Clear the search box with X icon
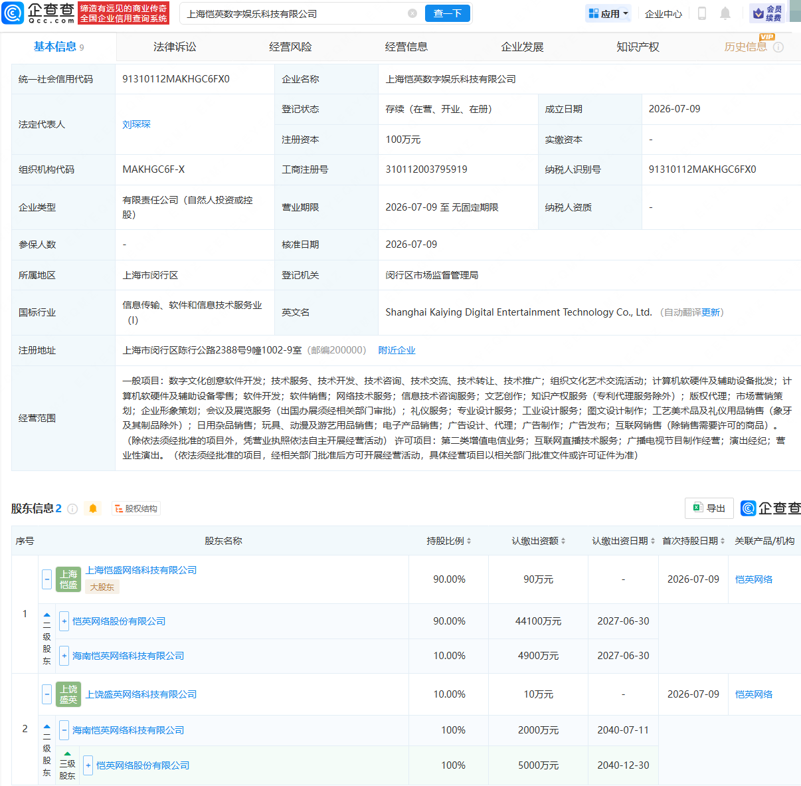The image size is (801, 786). (412, 13)
